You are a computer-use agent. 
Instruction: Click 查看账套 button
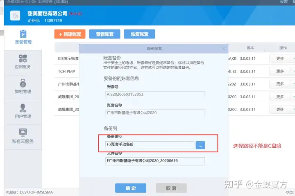104,34
